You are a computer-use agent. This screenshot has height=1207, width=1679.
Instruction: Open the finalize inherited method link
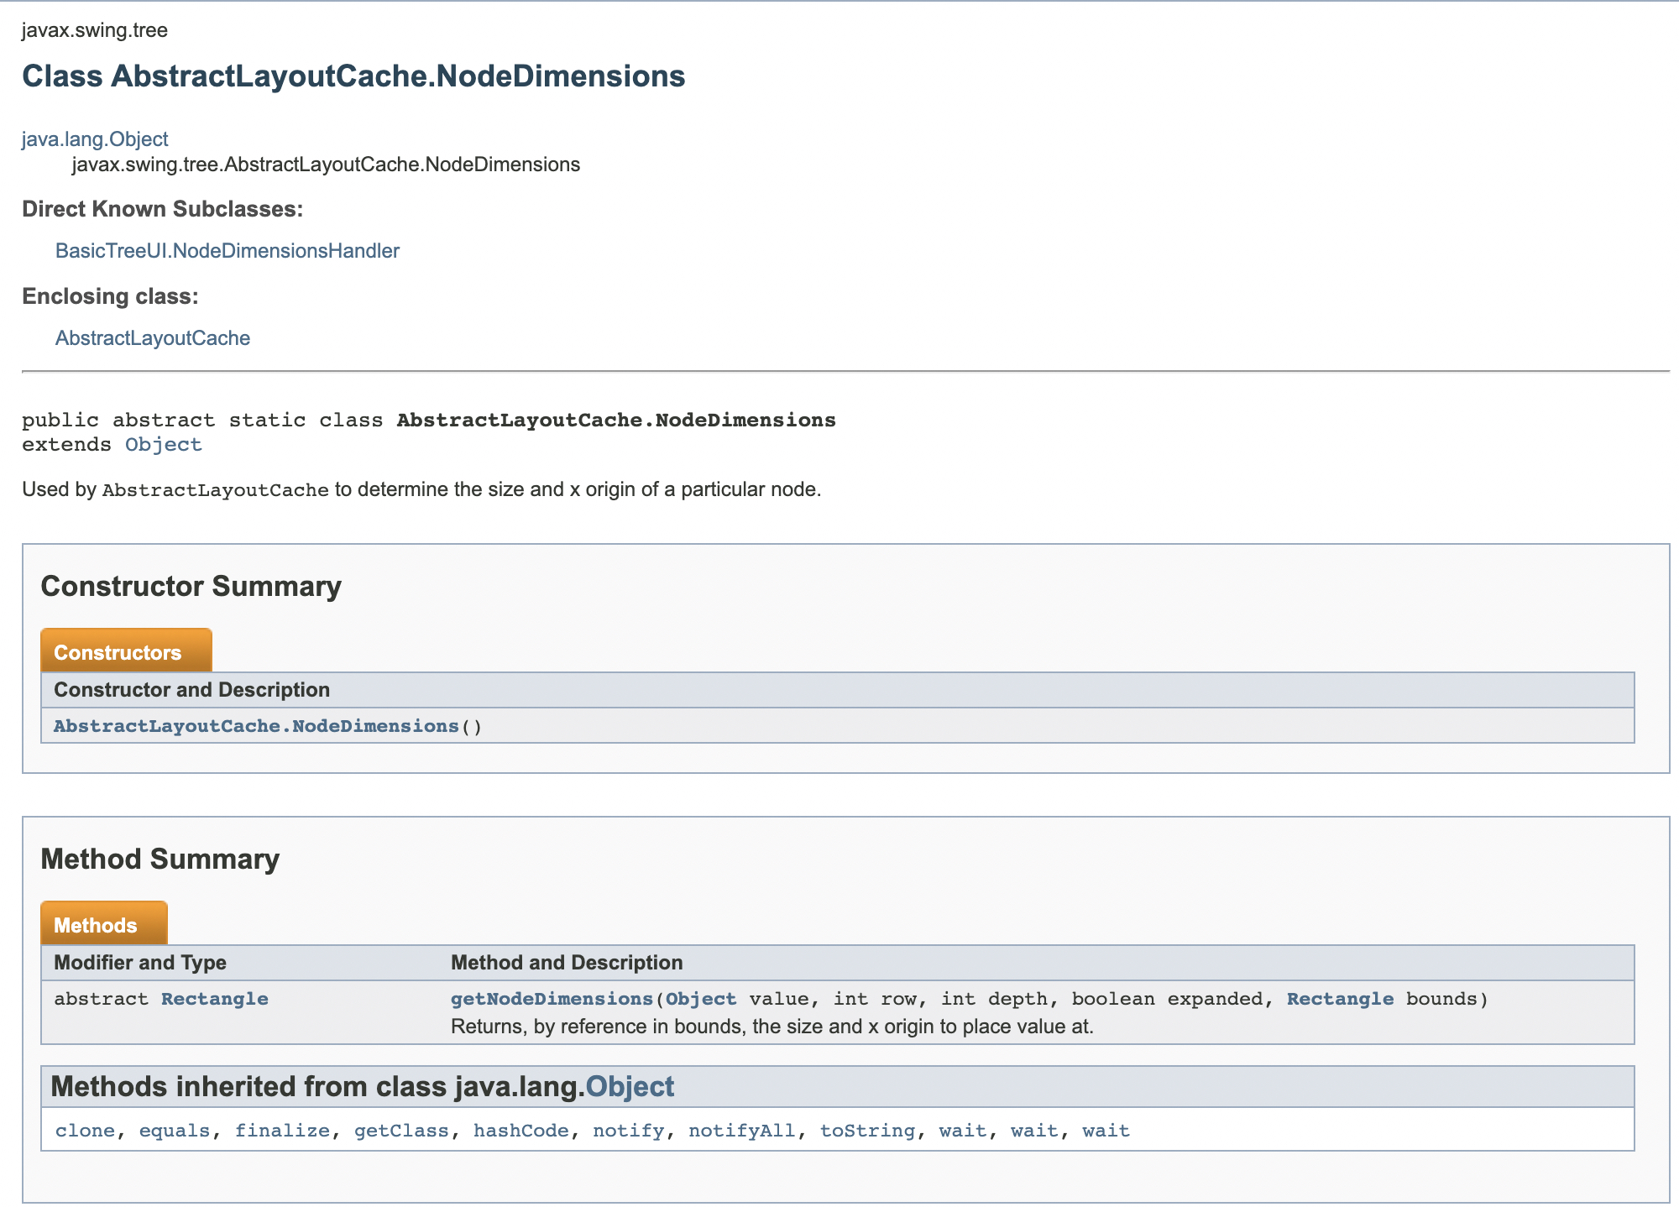pyautogui.click(x=282, y=1131)
